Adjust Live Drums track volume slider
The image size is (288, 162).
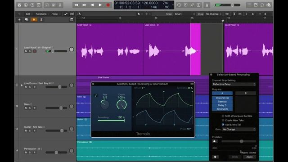pos(56,87)
